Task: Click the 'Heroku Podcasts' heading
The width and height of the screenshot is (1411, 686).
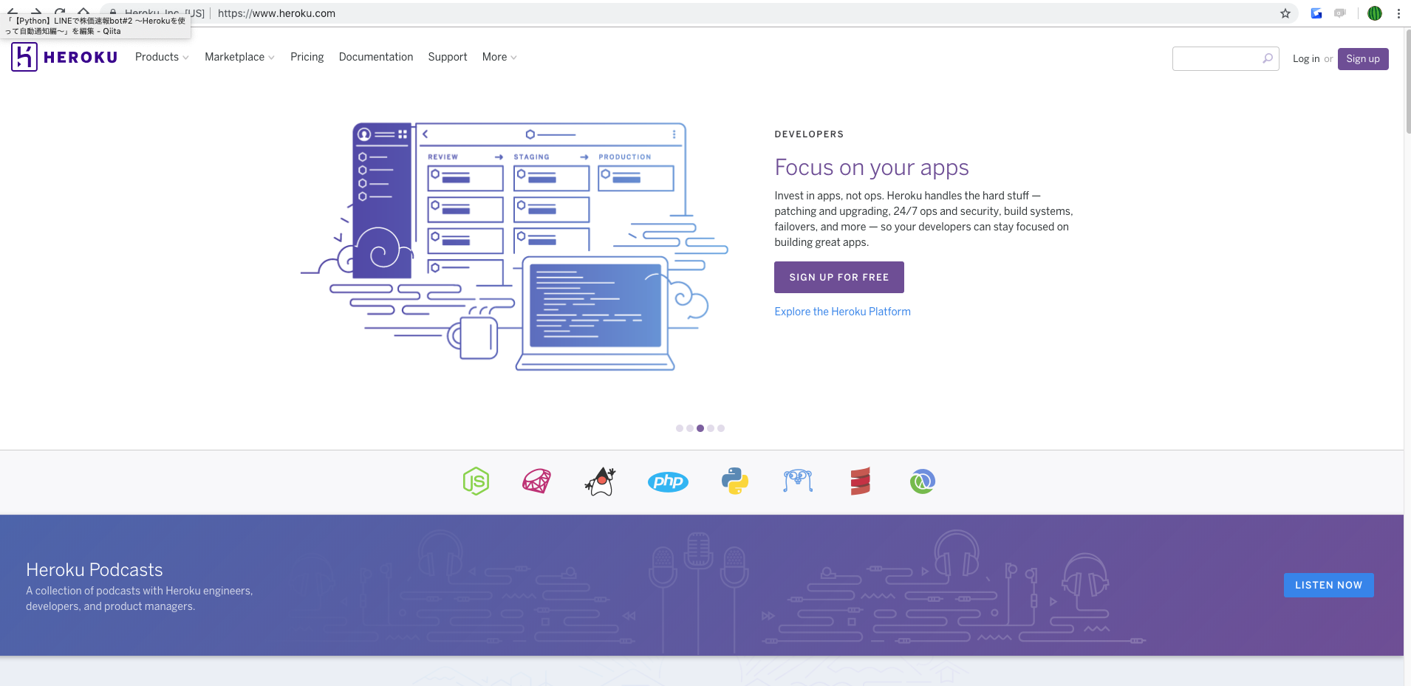Action: tap(95, 569)
